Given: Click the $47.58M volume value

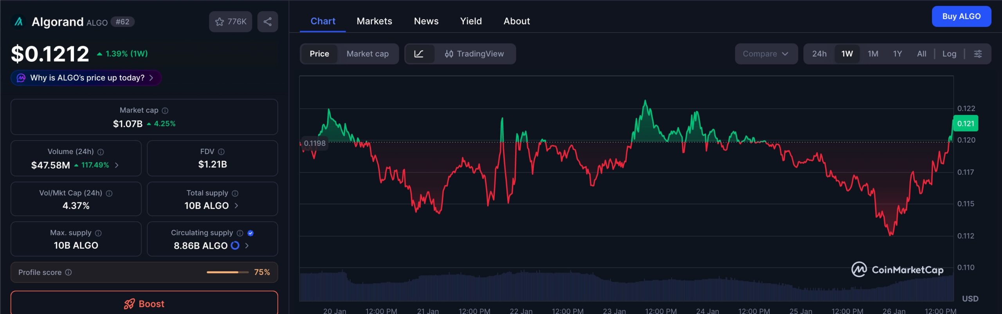Looking at the screenshot, I should click(x=50, y=165).
